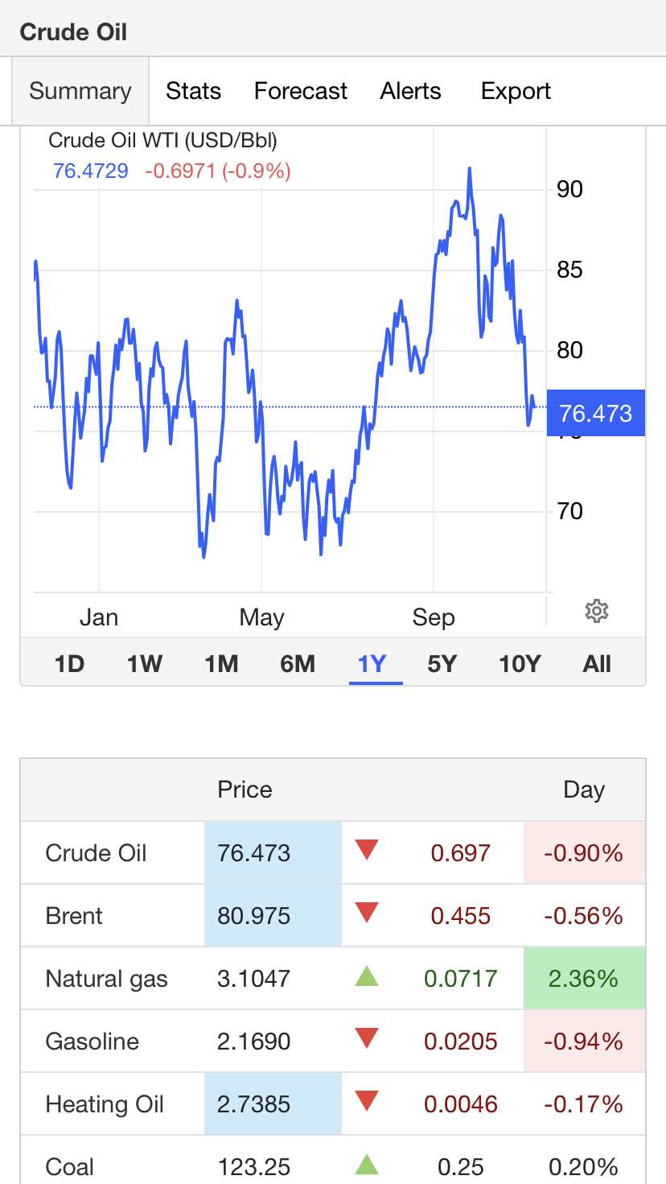Click Natural gas day change 2.36%
Image resolution: width=666 pixels, height=1184 pixels.
point(584,979)
